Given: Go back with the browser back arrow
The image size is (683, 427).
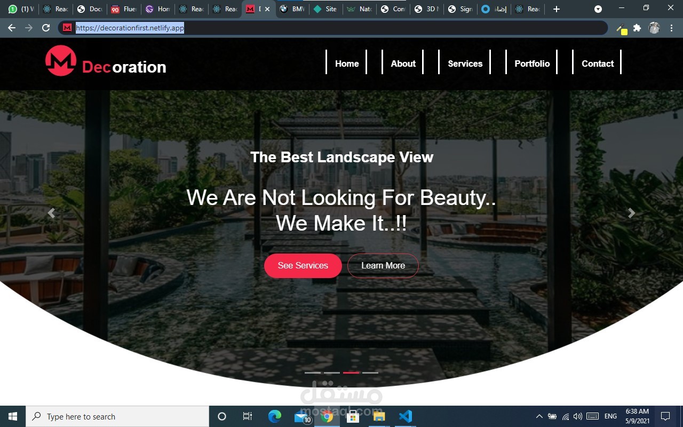Looking at the screenshot, I should click(12, 28).
